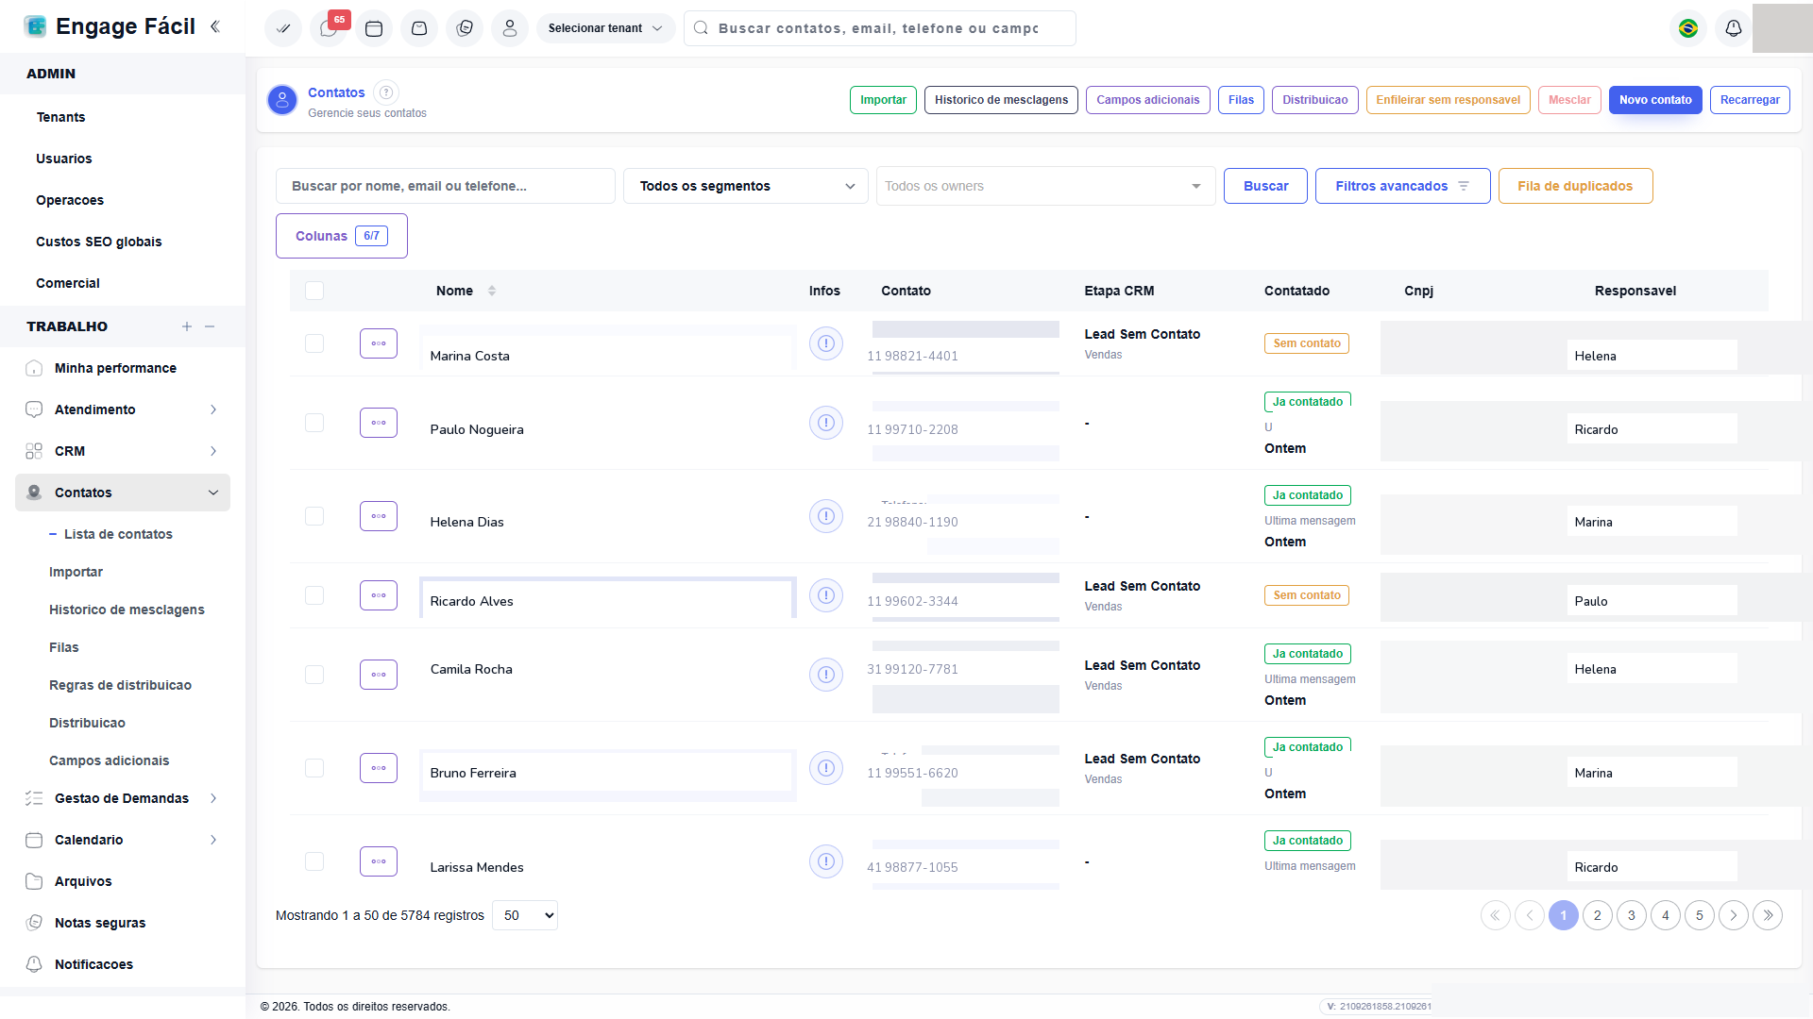This screenshot has height=1019, width=1813.
Task: Collapse the Contatos sidebar menu
Action: tap(123, 493)
